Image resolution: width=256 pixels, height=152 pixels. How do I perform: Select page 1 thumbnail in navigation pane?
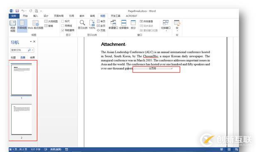pyautogui.click(x=21, y=80)
